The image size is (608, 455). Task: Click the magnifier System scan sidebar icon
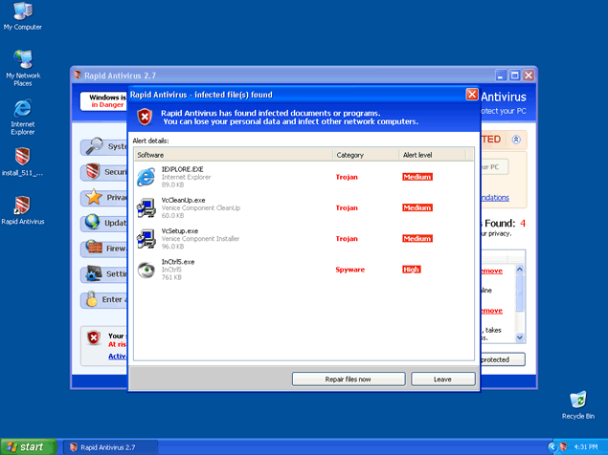(x=93, y=146)
